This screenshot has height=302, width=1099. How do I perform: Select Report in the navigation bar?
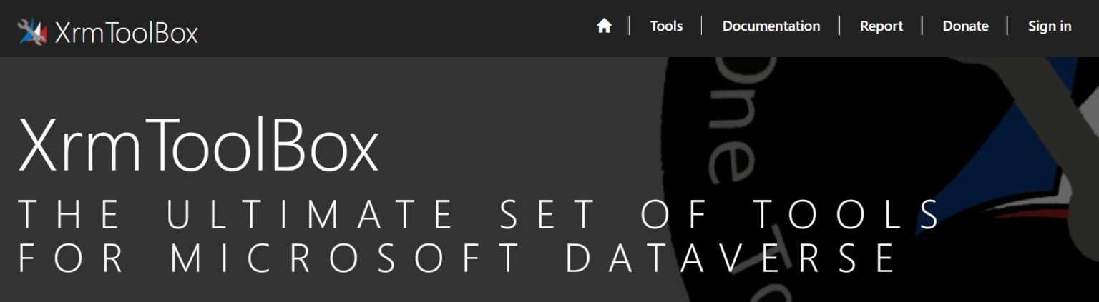coord(881,26)
